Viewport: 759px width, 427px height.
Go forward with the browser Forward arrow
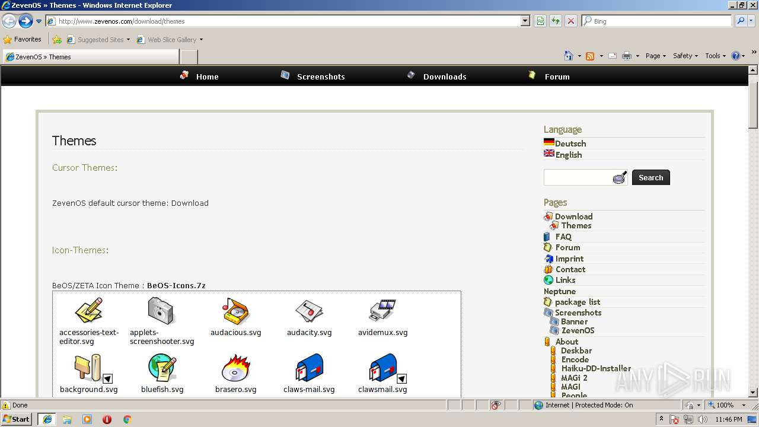click(x=25, y=21)
